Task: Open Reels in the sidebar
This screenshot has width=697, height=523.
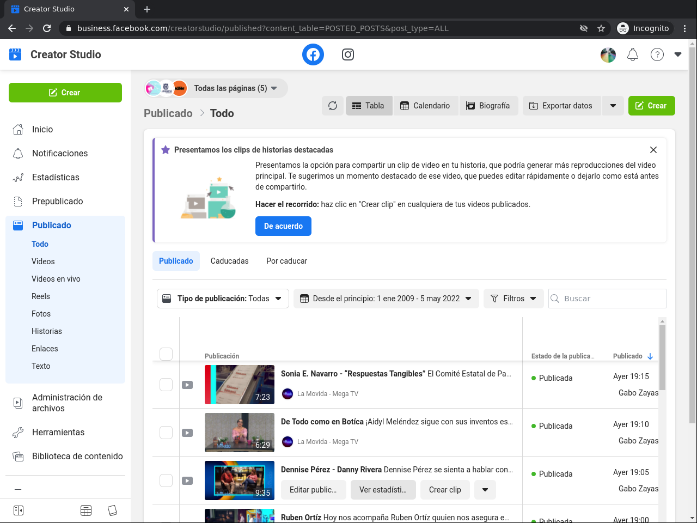Action: pyautogui.click(x=41, y=296)
